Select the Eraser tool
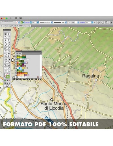Screen dimensions: 113x146 pyautogui.click(x=8, y=48)
